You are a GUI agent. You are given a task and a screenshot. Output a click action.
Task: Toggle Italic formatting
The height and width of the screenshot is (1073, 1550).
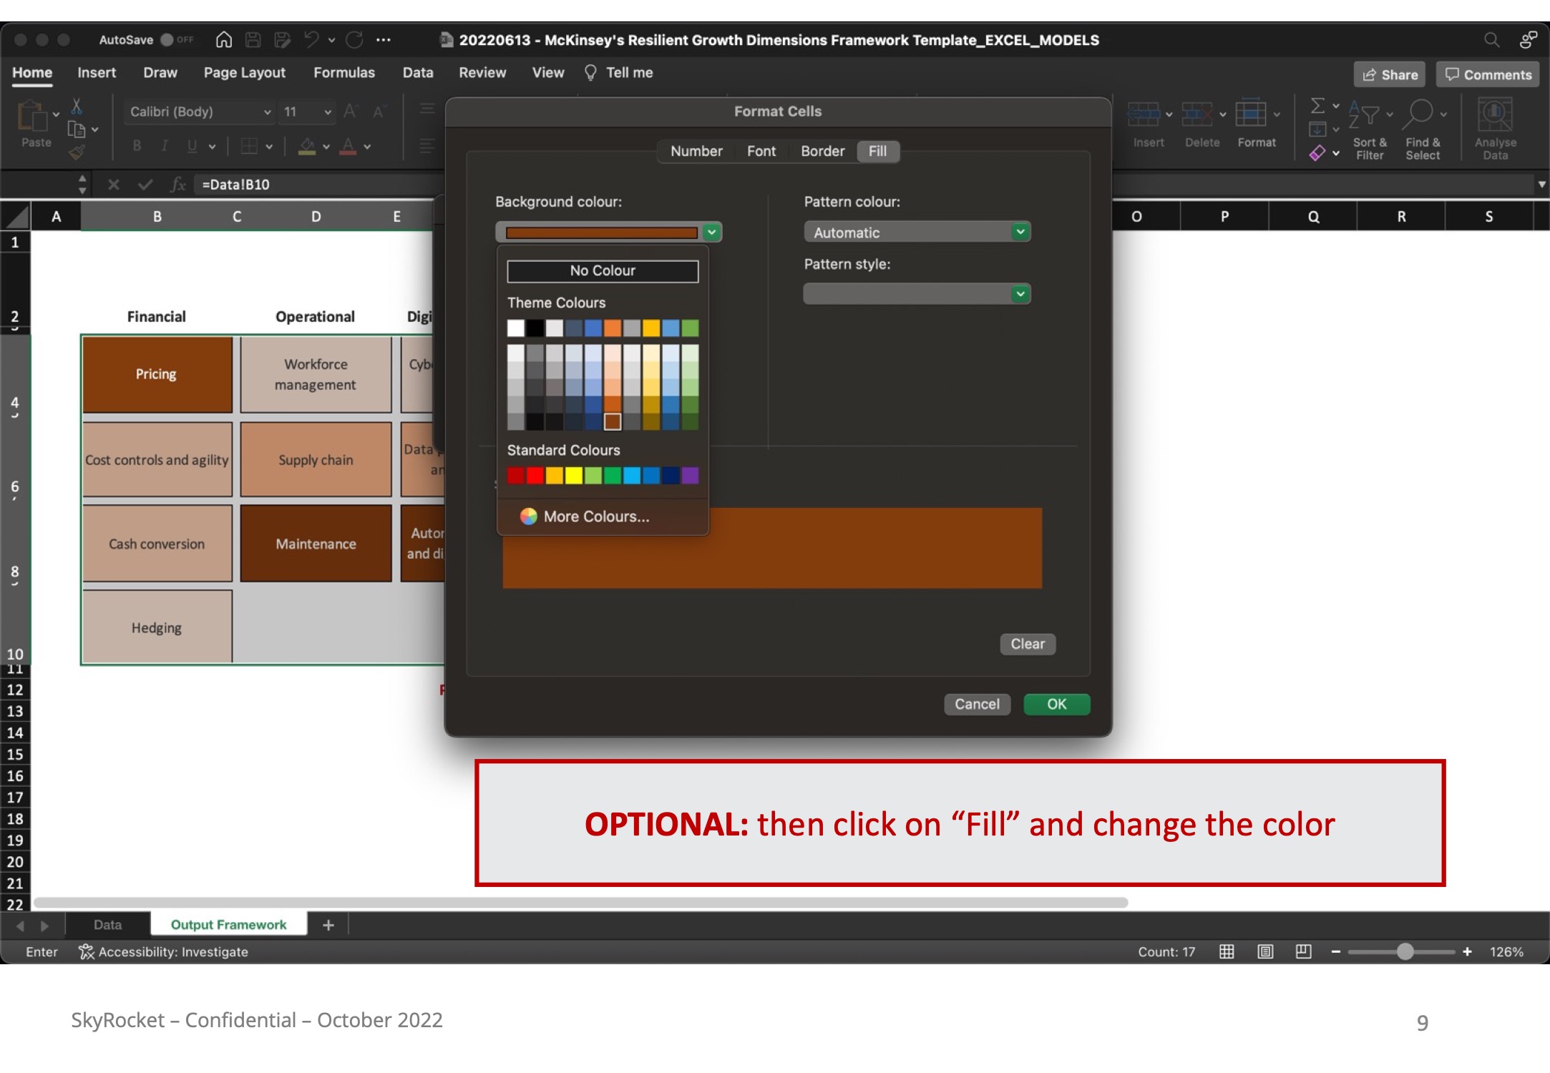[x=165, y=147]
